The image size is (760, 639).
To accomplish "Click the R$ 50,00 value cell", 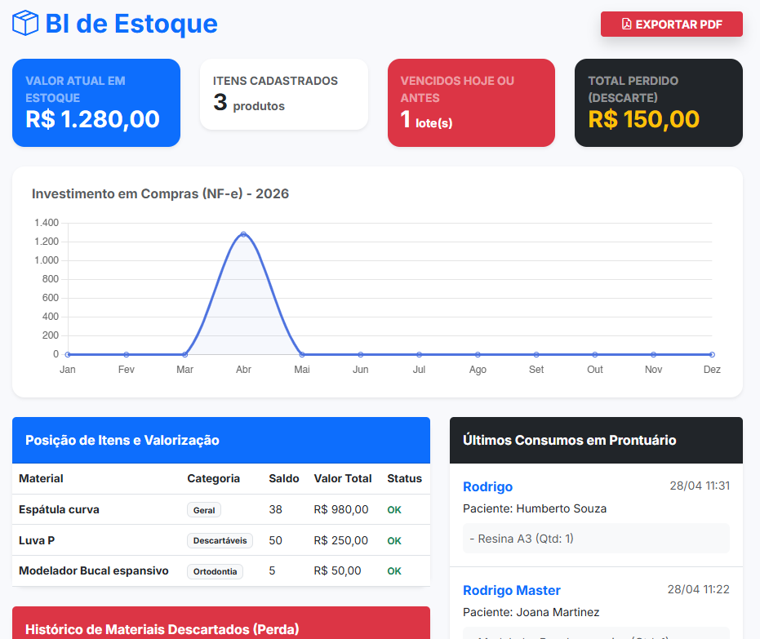I will [x=337, y=570].
